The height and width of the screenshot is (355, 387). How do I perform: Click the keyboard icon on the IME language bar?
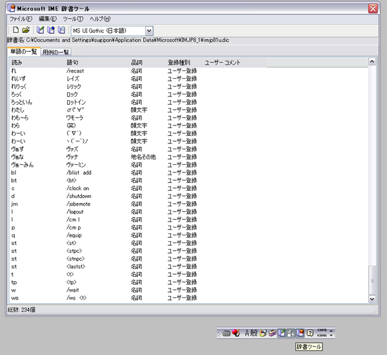coord(226,333)
